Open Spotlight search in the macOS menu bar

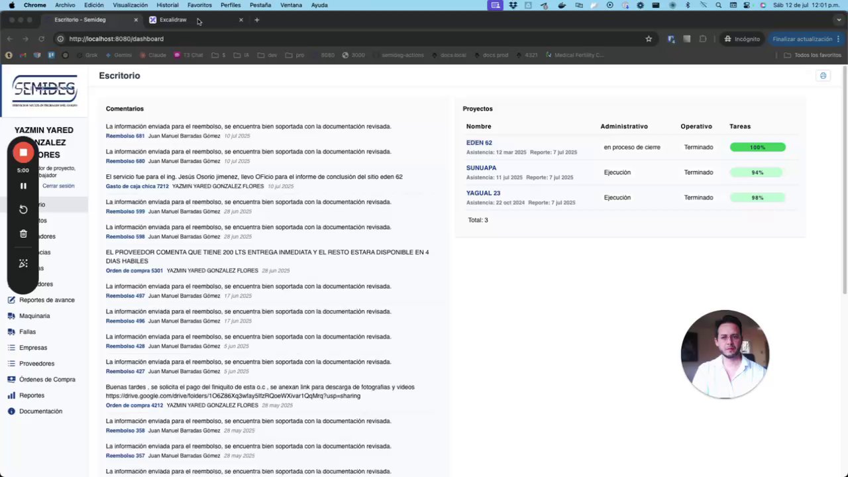point(718,5)
